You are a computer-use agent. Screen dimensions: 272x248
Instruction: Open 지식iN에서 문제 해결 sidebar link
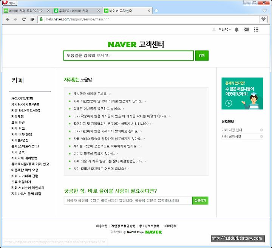click(26, 194)
